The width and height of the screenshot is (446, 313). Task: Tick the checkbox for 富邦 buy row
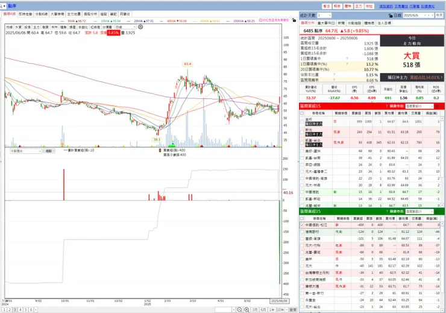302,122
